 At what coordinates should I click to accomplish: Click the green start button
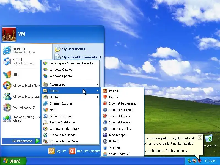13,161
